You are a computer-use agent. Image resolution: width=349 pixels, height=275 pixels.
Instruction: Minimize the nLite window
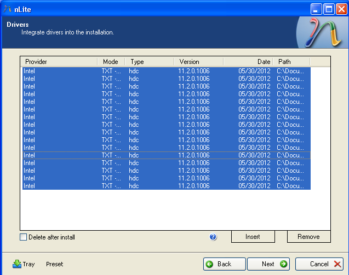pyautogui.click(x=316, y=9)
